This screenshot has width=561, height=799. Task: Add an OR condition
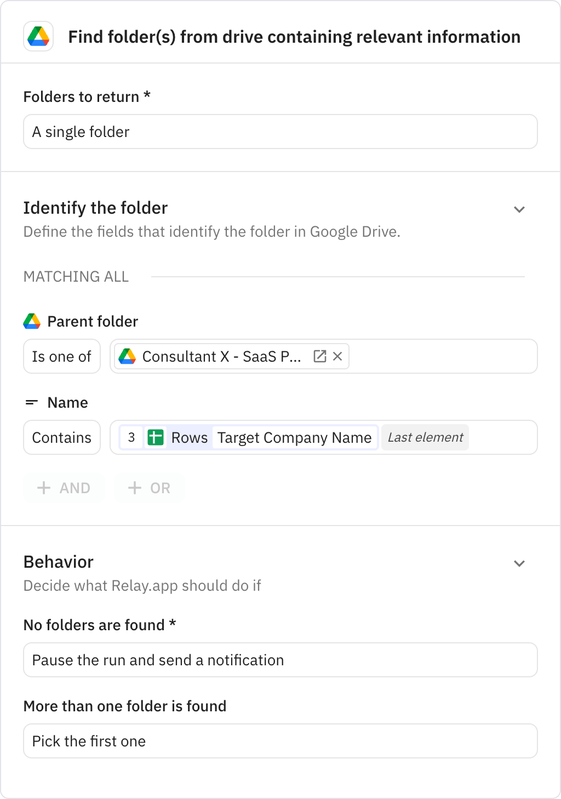point(149,488)
